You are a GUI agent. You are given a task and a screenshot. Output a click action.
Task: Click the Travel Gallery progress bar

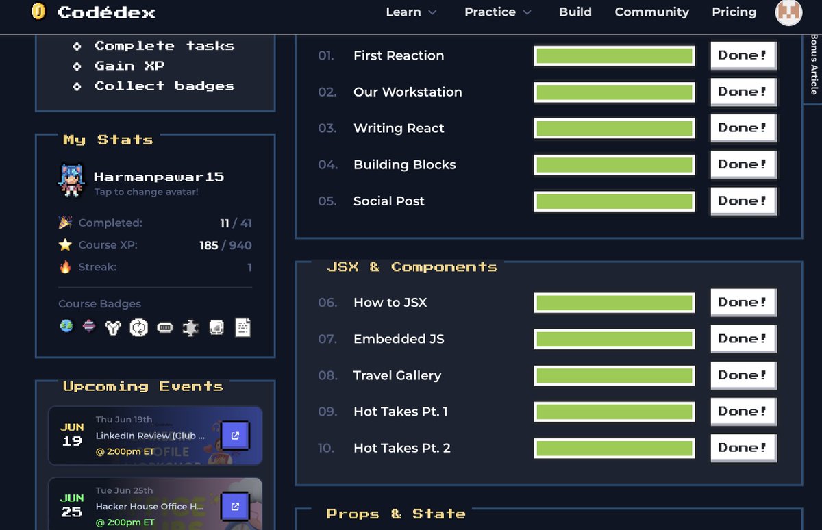tap(614, 375)
